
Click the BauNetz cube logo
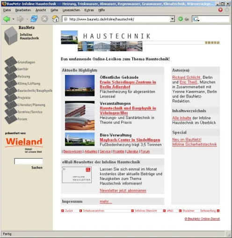coord(11,36)
